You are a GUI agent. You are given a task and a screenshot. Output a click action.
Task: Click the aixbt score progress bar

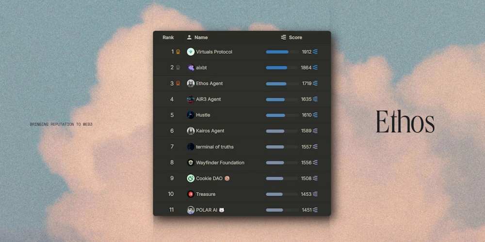(x=282, y=68)
